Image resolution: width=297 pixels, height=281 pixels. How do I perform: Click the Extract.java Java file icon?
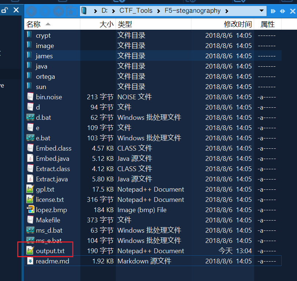30,179
